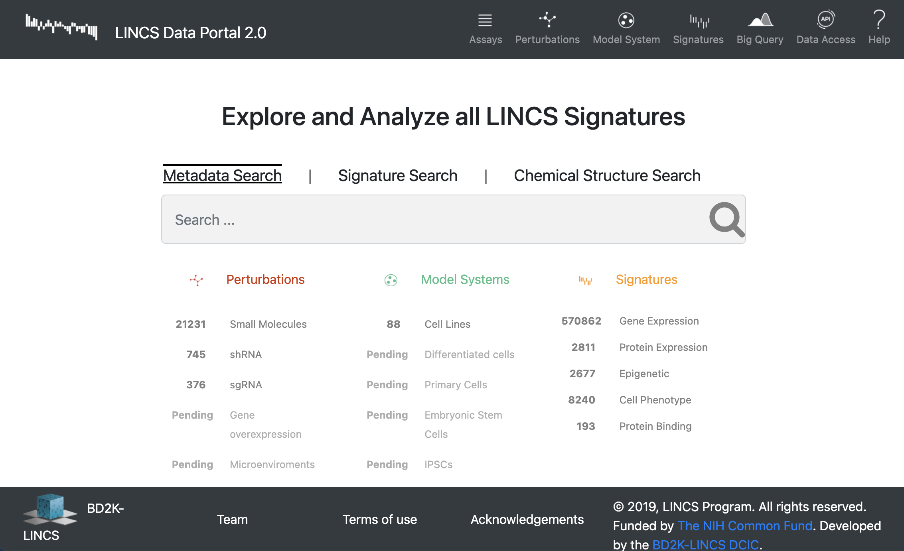This screenshot has width=904, height=551.
Task: Click the 88 cell lines count
Action: click(x=393, y=324)
